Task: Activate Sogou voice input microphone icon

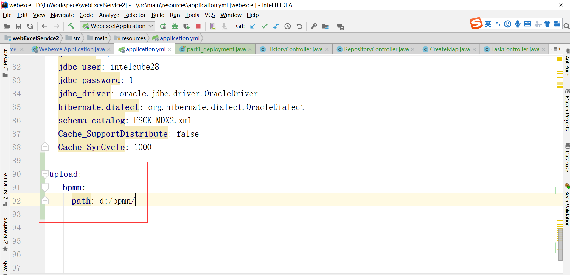Action: [518, 24]
